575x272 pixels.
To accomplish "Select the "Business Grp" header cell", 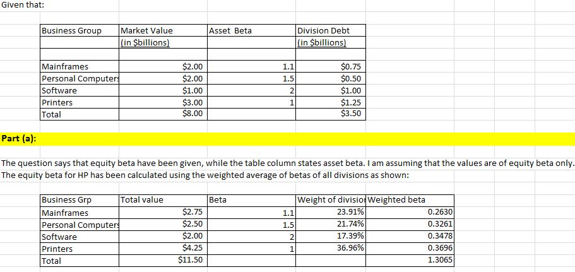I will (66, 200).
